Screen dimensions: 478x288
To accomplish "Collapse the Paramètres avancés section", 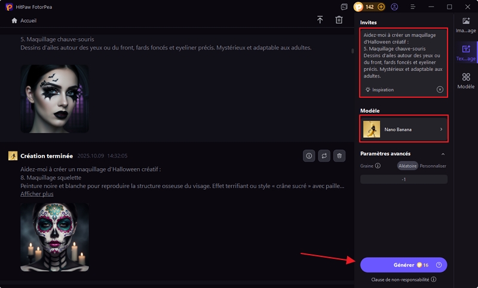I will coord(442,154).
